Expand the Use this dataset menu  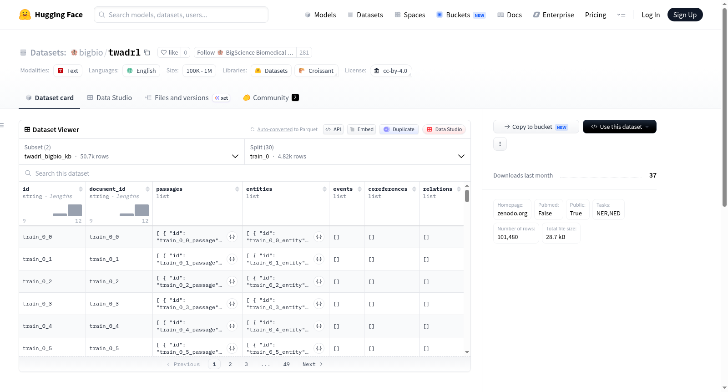click(619, 127)
